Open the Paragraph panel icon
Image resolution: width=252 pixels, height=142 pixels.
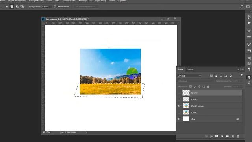[x=249, y=69]
